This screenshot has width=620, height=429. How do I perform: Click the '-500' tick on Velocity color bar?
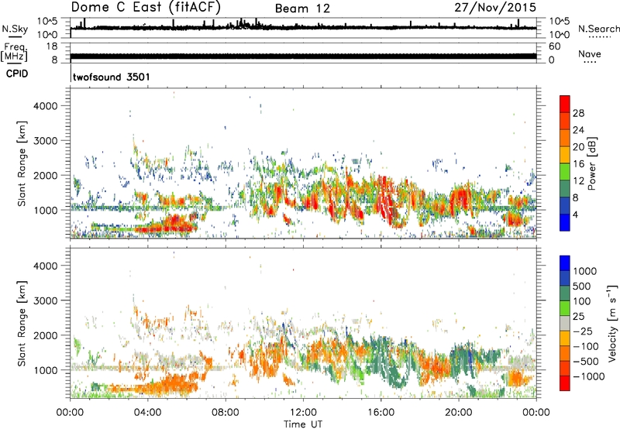click(x=586, y=361)
